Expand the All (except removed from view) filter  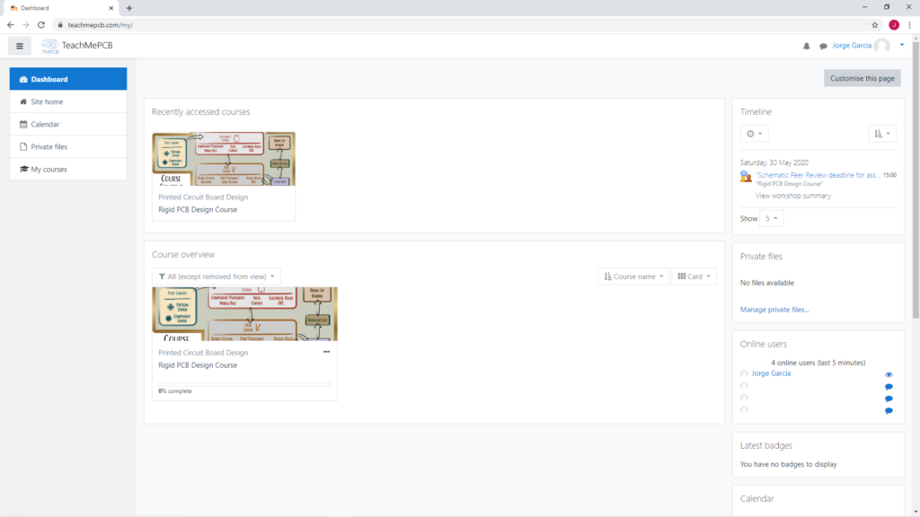[x=216, y=276]
